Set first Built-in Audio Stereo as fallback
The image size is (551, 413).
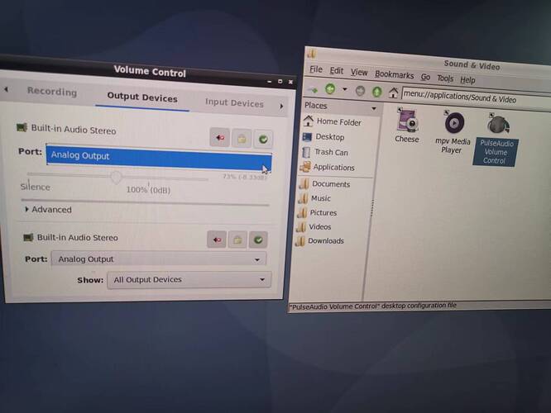pyautogui.click(x=263, y=140)
